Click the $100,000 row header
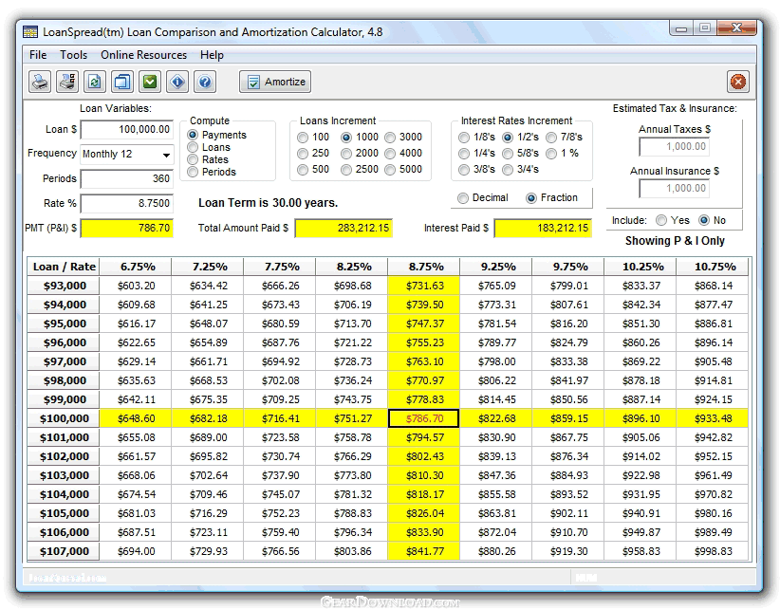 [64, 418]
